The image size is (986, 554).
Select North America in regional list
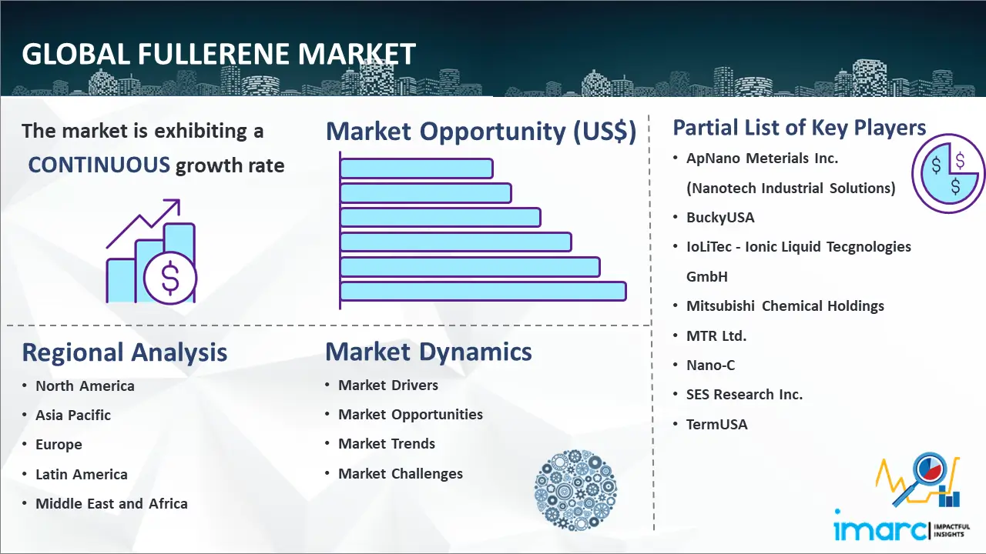pyautogui.click(x=85, y=386)
